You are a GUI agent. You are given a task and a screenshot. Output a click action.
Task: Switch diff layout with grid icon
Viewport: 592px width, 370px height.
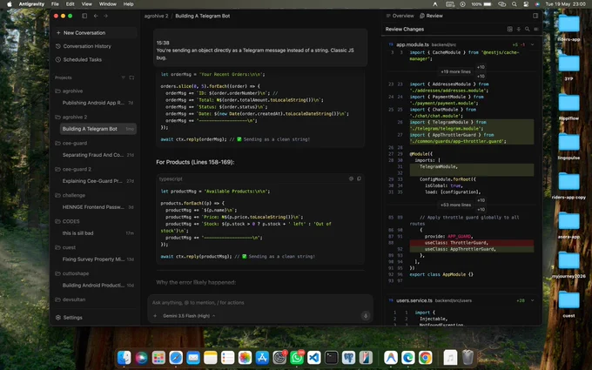pyautogui.click(x=509, y=29)
